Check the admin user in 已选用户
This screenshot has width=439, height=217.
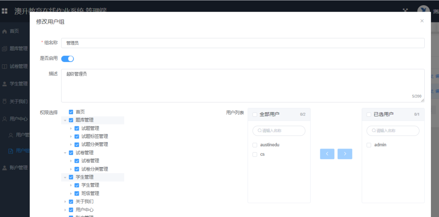[369, 145]
